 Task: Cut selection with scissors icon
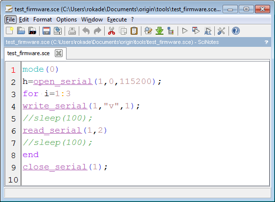[112, 31]
